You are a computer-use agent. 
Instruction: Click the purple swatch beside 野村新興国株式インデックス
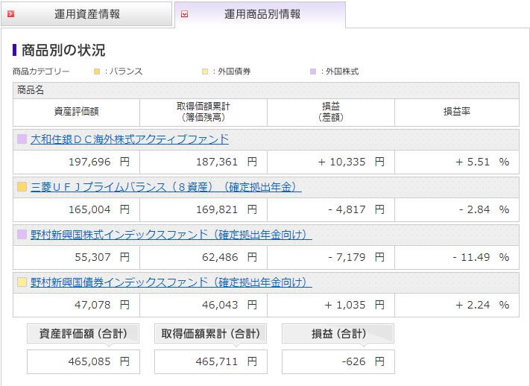click(22, 234)
